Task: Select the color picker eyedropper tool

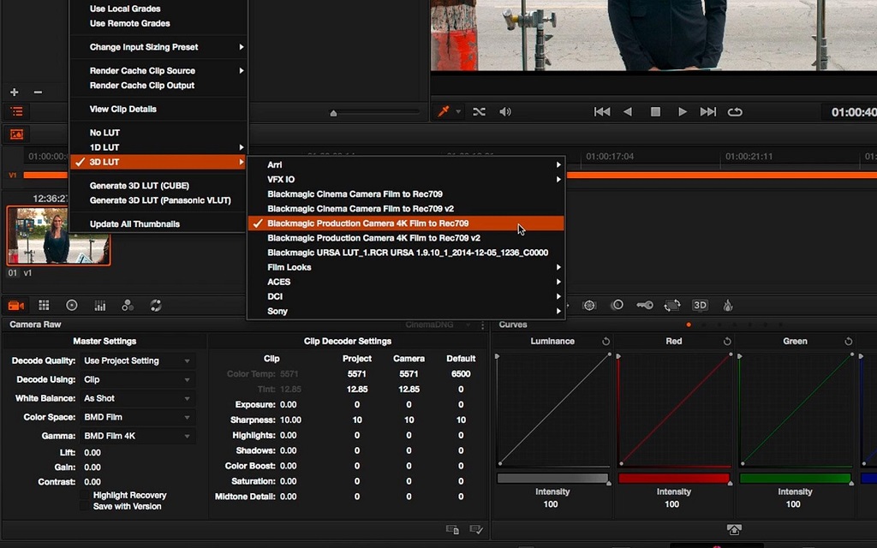Action: (444, 111)
